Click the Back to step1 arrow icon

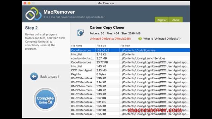[34, 76]
